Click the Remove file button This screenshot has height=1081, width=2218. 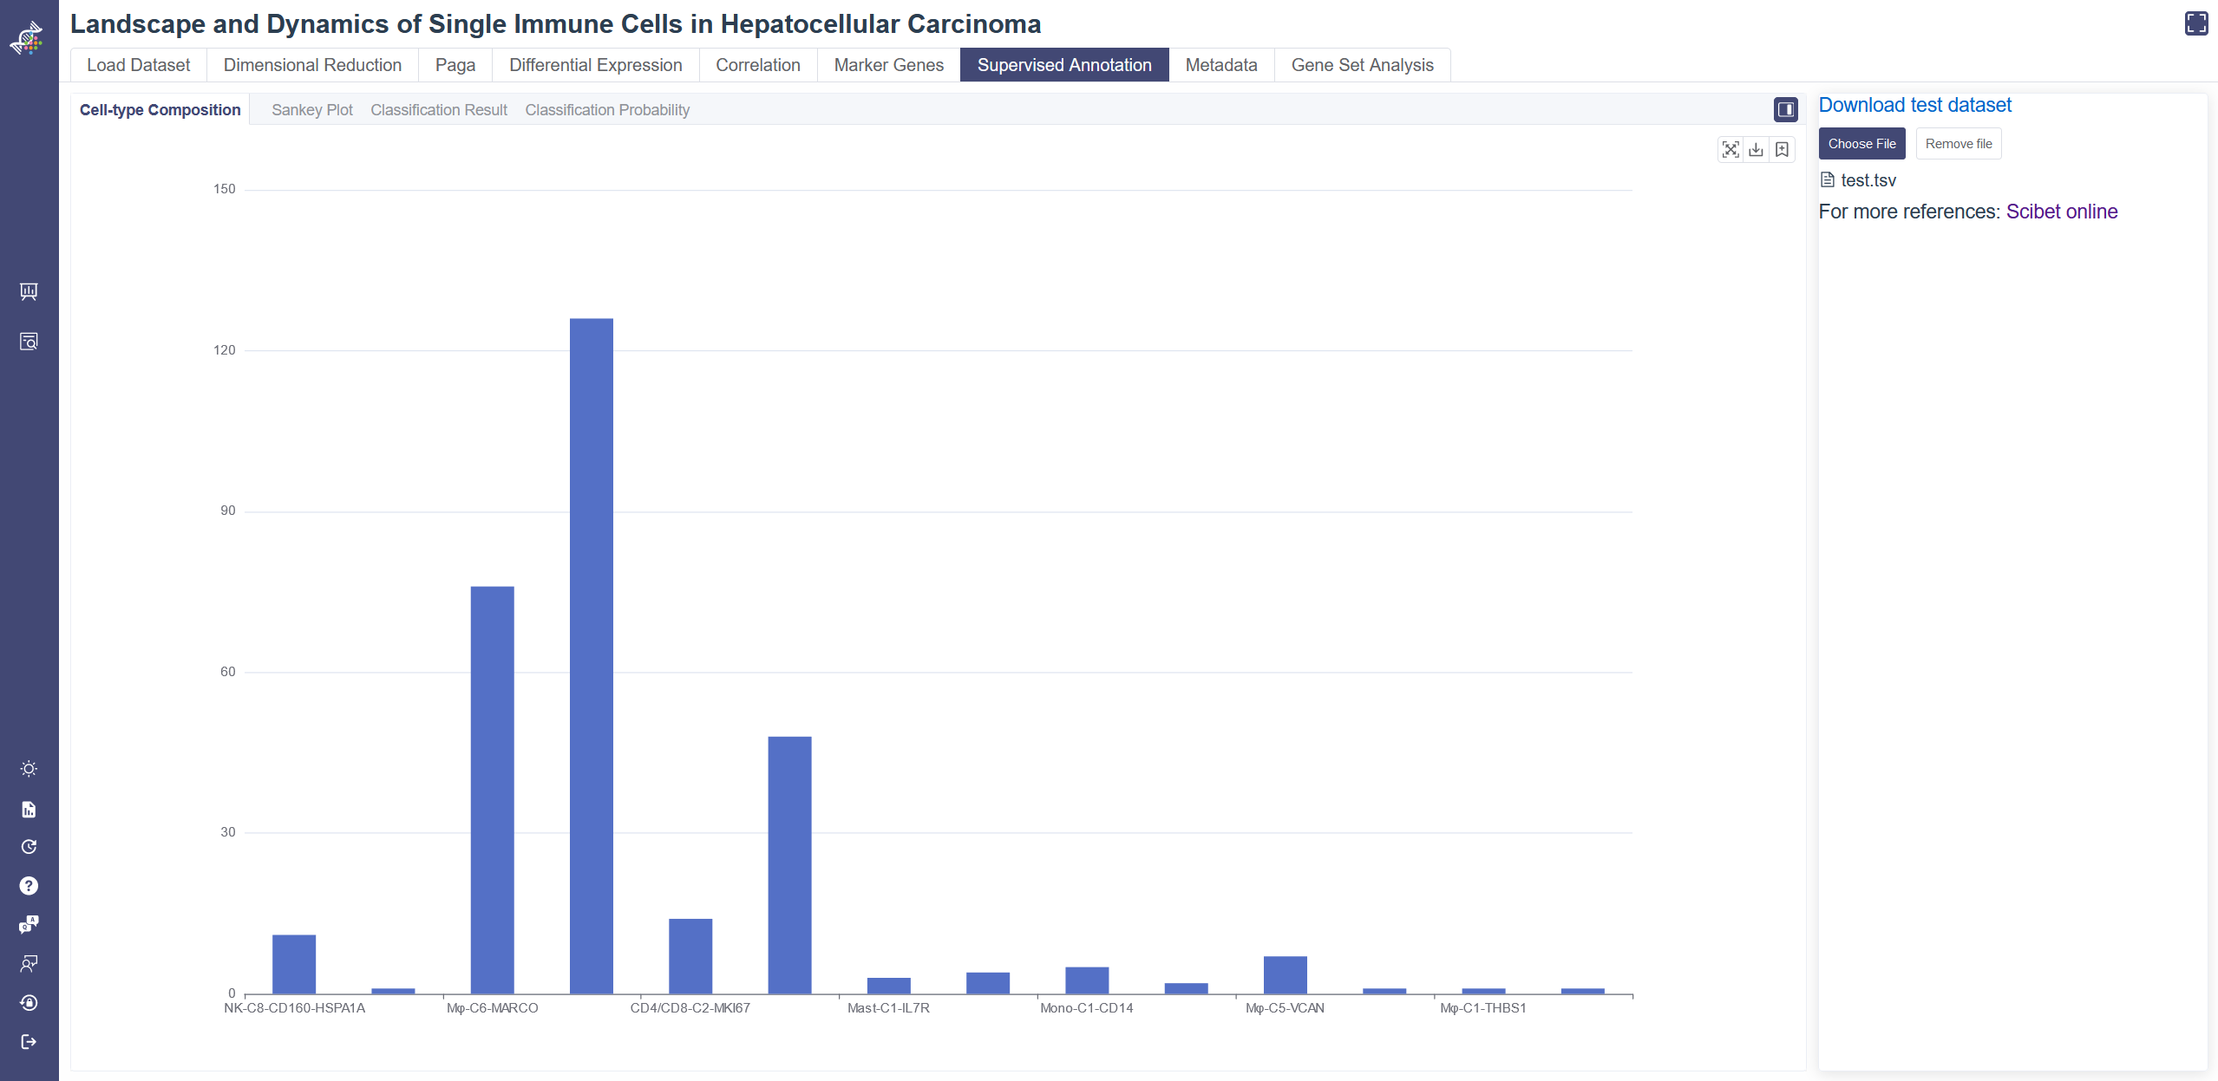click(1958, 144)
